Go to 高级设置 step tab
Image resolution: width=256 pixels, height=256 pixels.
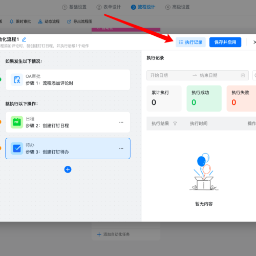point(178,7)
